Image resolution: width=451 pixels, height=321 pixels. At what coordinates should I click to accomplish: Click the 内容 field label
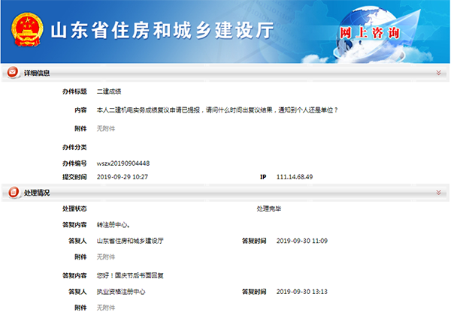(x=80, y=110)
